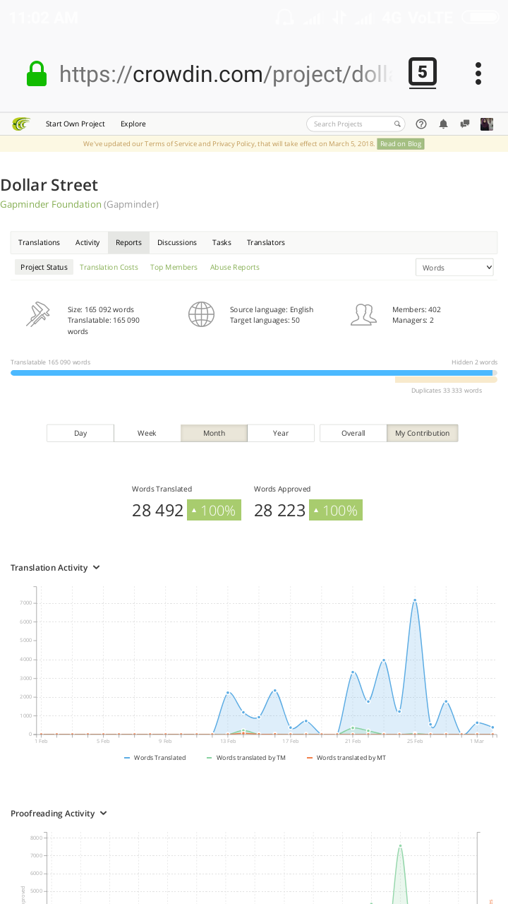Image resolution: width=508 pixels, height=904 pixels.
Task: Tap the green secure padlock icon
Action: (37, 74)
